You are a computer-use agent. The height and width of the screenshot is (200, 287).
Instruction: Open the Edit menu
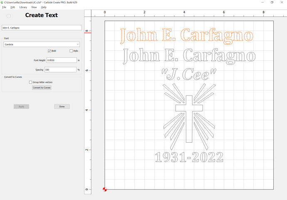[x=12, y=7]
